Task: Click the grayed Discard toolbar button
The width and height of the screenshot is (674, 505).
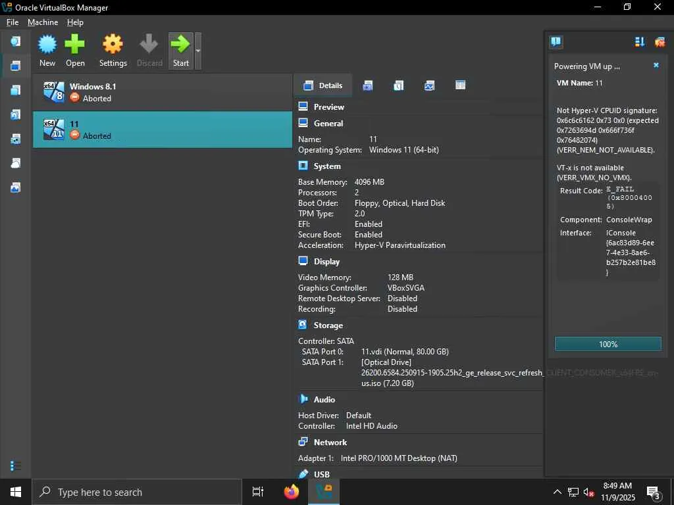Action: (x=149, y=51)
